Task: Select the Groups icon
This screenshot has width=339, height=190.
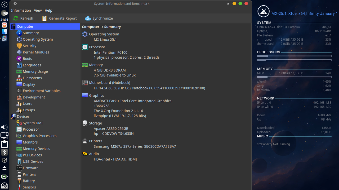Action: [19, 110]
